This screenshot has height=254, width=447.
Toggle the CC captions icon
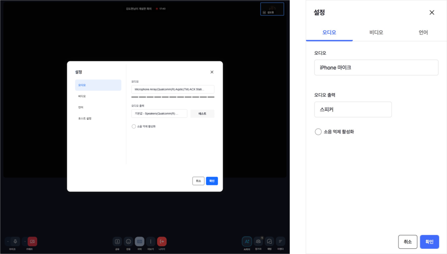pos(139,241)
